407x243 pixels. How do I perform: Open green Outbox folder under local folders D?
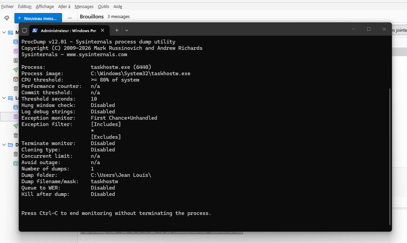coord(16,163)
